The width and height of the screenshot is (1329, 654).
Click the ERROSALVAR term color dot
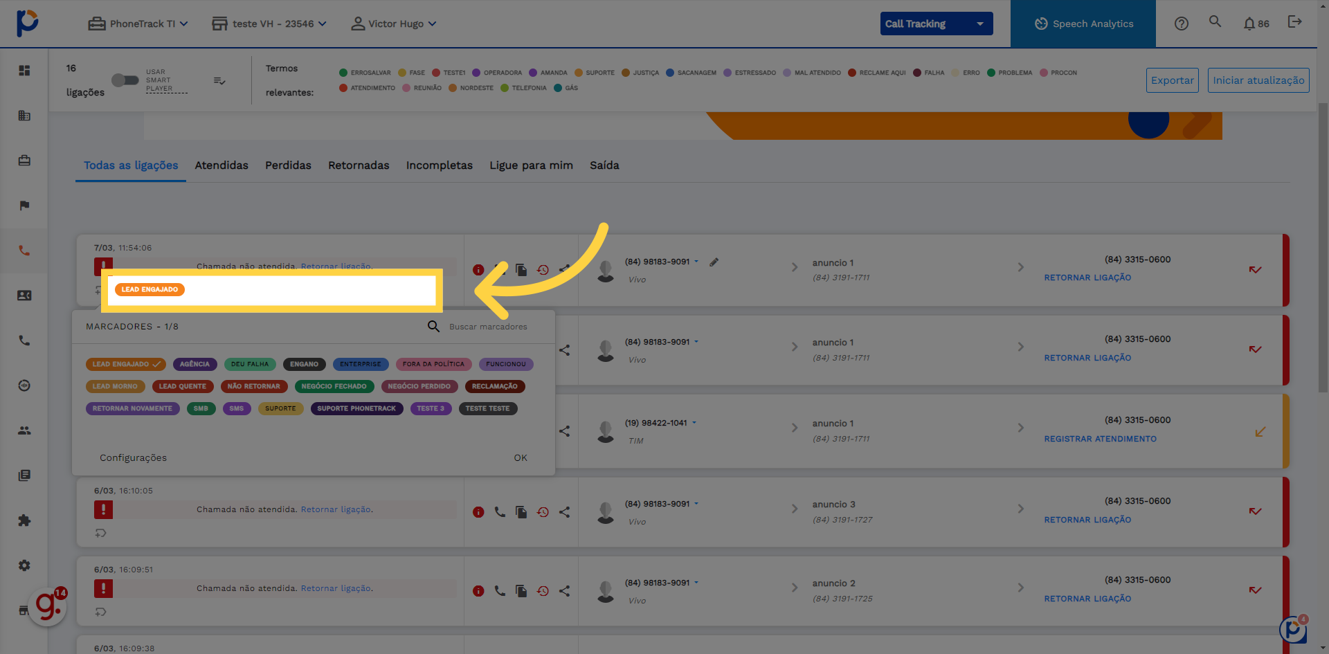(x=343, y=73)
